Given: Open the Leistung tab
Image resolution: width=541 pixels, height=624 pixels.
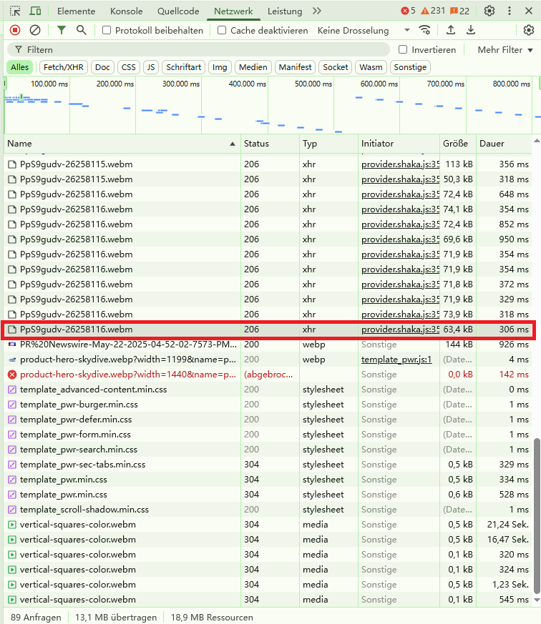Looking at the screenshot, I should pyautogui.click(x=285, y=11).
